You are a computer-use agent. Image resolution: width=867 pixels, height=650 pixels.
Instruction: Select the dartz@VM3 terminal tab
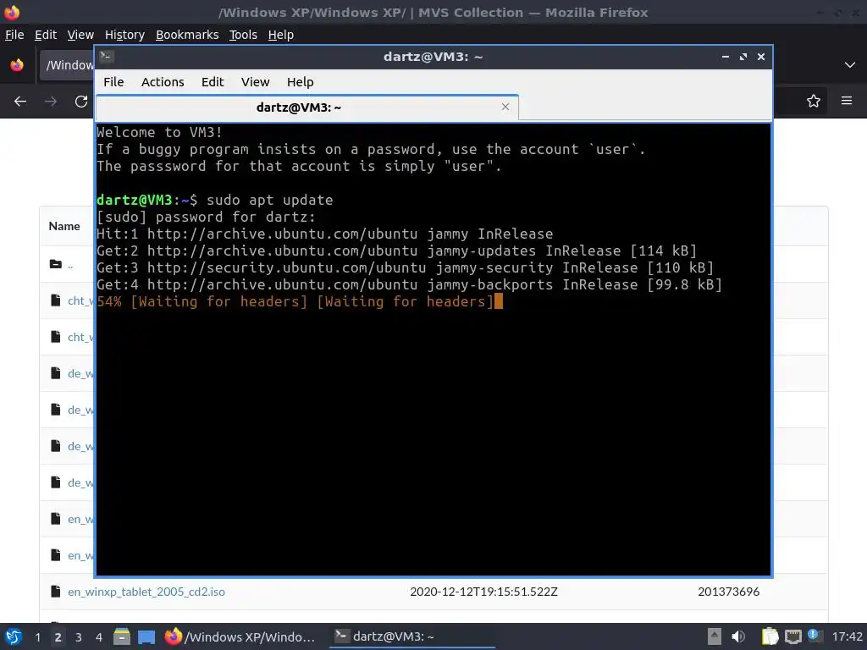306,107
